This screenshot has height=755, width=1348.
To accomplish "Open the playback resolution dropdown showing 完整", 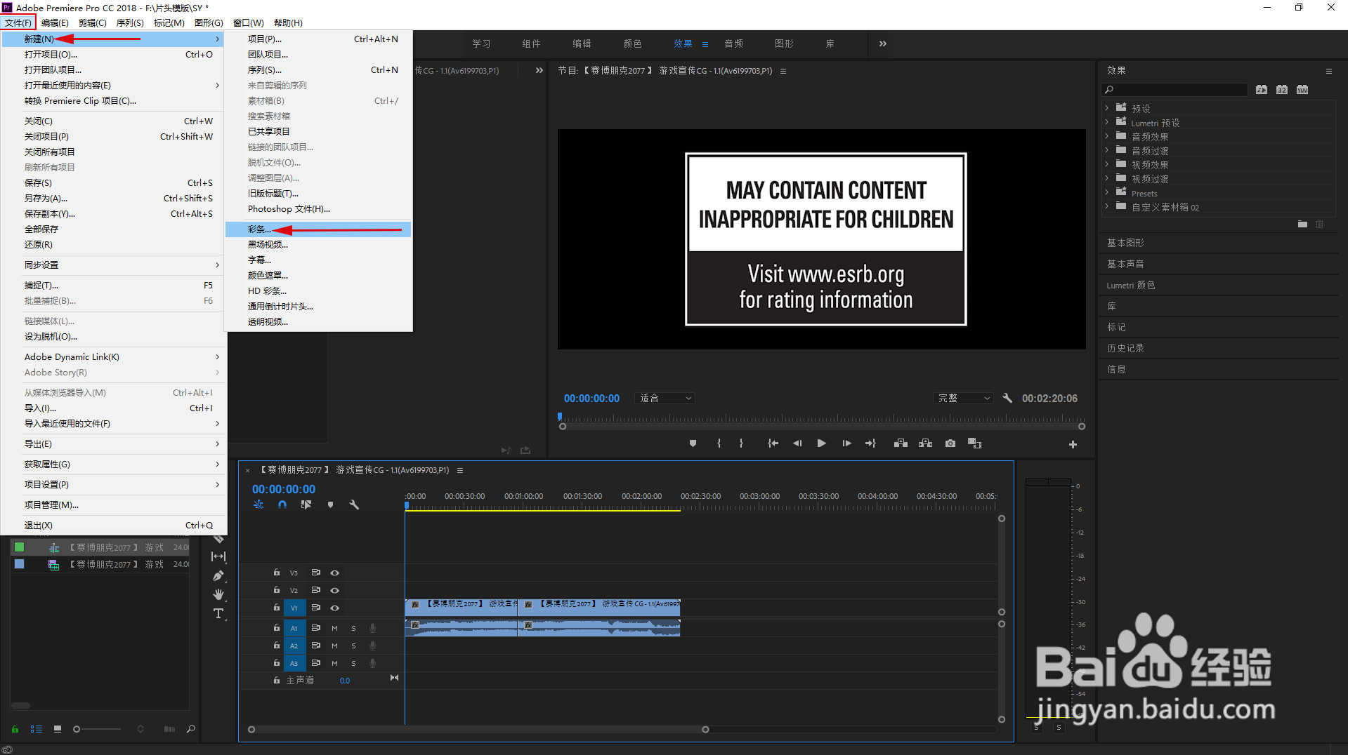I will click(x=963, y=398).
